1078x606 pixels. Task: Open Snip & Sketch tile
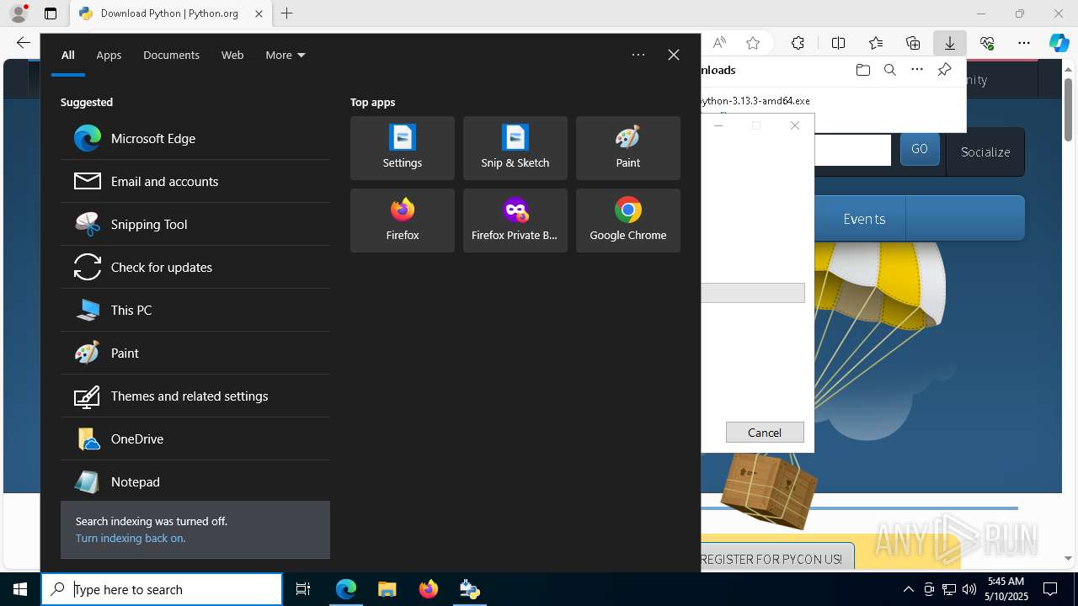(515, 148)
